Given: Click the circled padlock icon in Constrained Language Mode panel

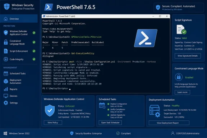Looking at the screenshot, I should 179,77.
